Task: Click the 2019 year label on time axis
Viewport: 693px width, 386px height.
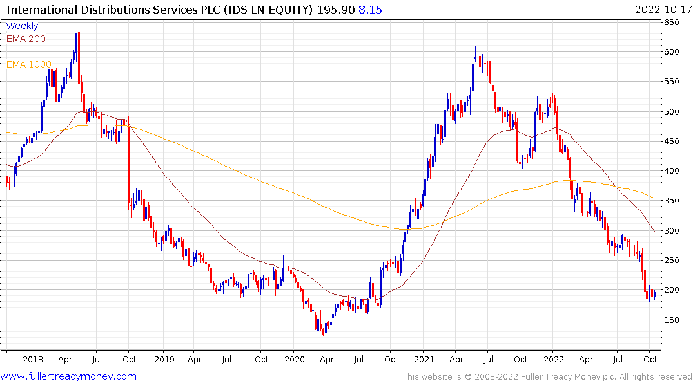Action: pos(164,359)
